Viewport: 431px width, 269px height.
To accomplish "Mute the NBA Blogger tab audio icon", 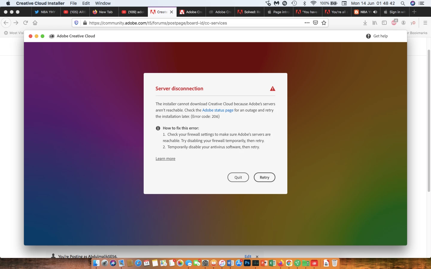I will [x=375, y=12].
